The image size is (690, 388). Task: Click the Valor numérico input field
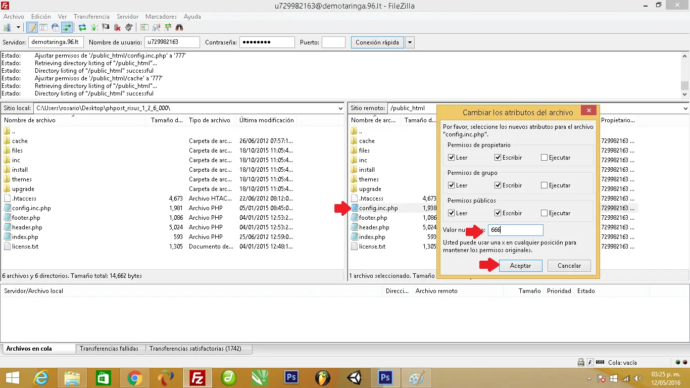pyautogui.click(x=516, y=230)
